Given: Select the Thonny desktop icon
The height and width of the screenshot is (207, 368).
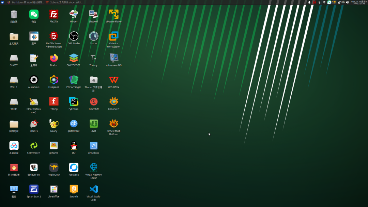Looking at the screenshot, I should tap(93, 60).
